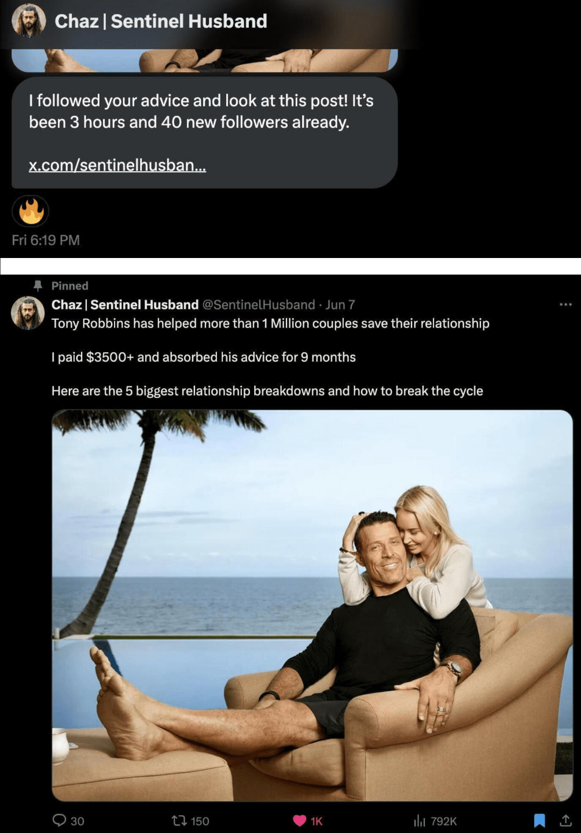The width and height of the screenshot is (581, 833).
Task: Open the cropped image preview above the message
Action: click(x=204, y=60)
